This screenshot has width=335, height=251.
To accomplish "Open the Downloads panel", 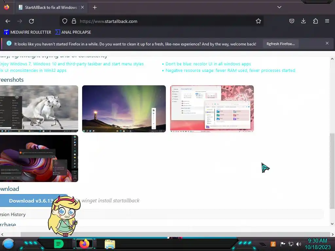I will (303, 21).
